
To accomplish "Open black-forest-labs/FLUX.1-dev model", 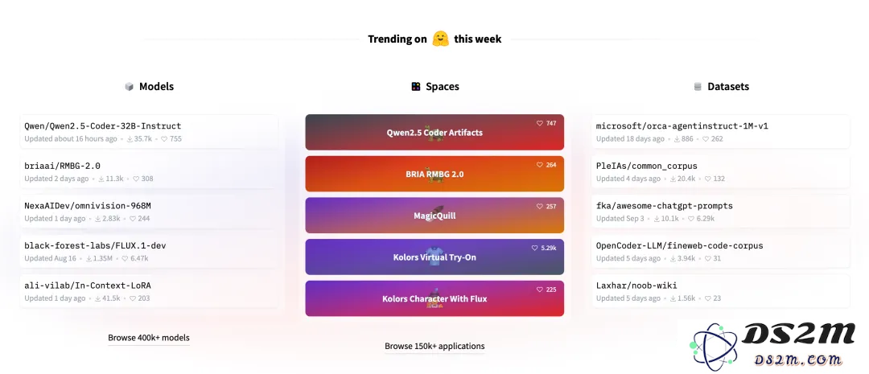I will click(x=149, y=252).
